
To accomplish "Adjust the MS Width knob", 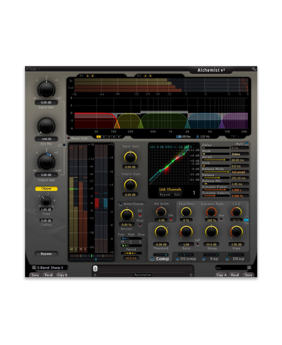I will coord(161,212).
